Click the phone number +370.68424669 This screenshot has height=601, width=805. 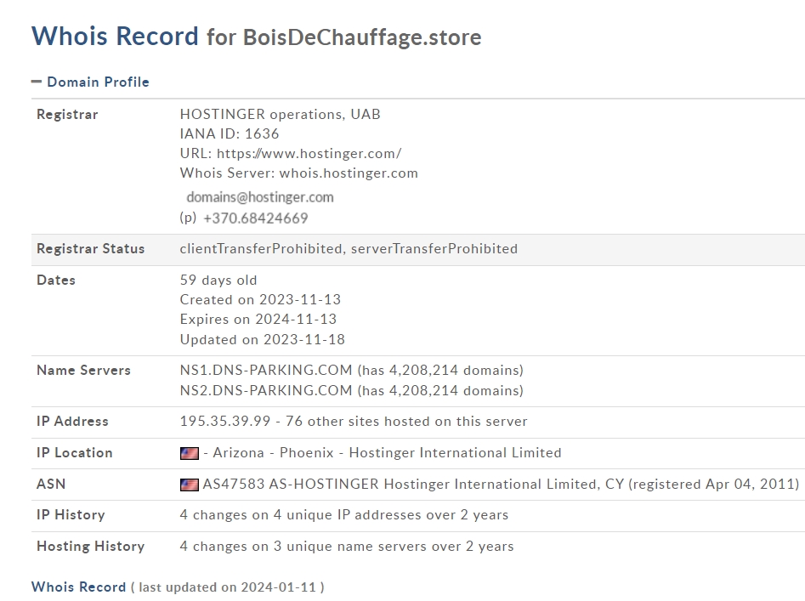[256, 218]
